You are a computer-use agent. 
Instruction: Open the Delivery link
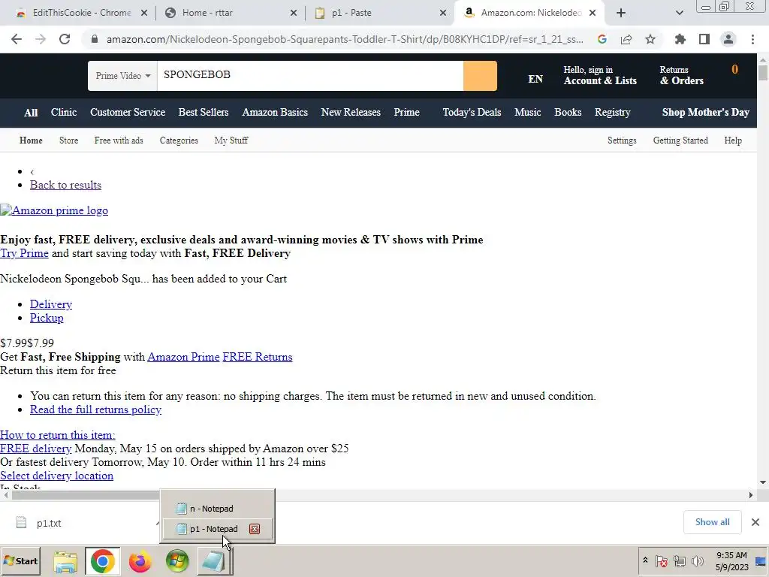51,304
